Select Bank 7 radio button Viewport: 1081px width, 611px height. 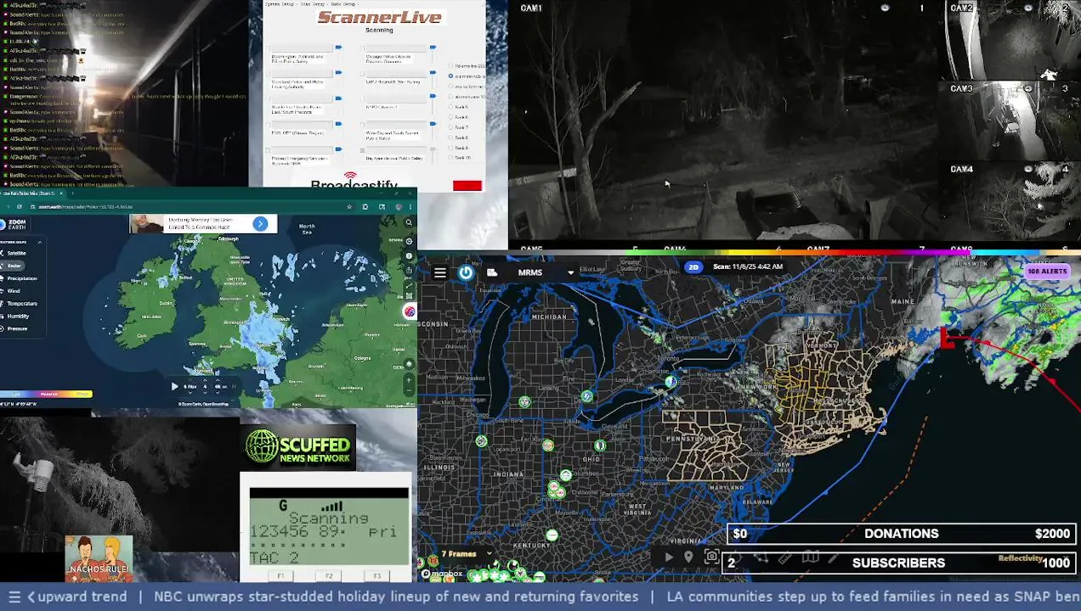pos(450,127)
